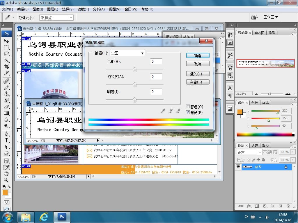The image size is (298, 223).
Task: Toggle lock all padlock in Layers panel
Action: click(x=263, y=160)
